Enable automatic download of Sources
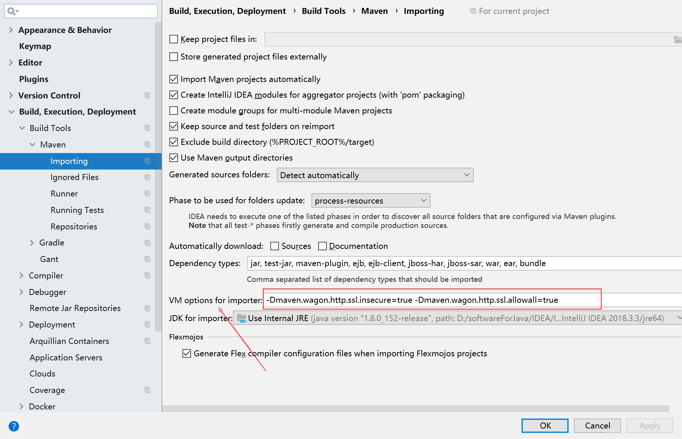 click(x=274, y=246)
